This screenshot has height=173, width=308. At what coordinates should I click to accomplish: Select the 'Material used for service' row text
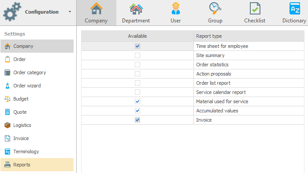222,101
